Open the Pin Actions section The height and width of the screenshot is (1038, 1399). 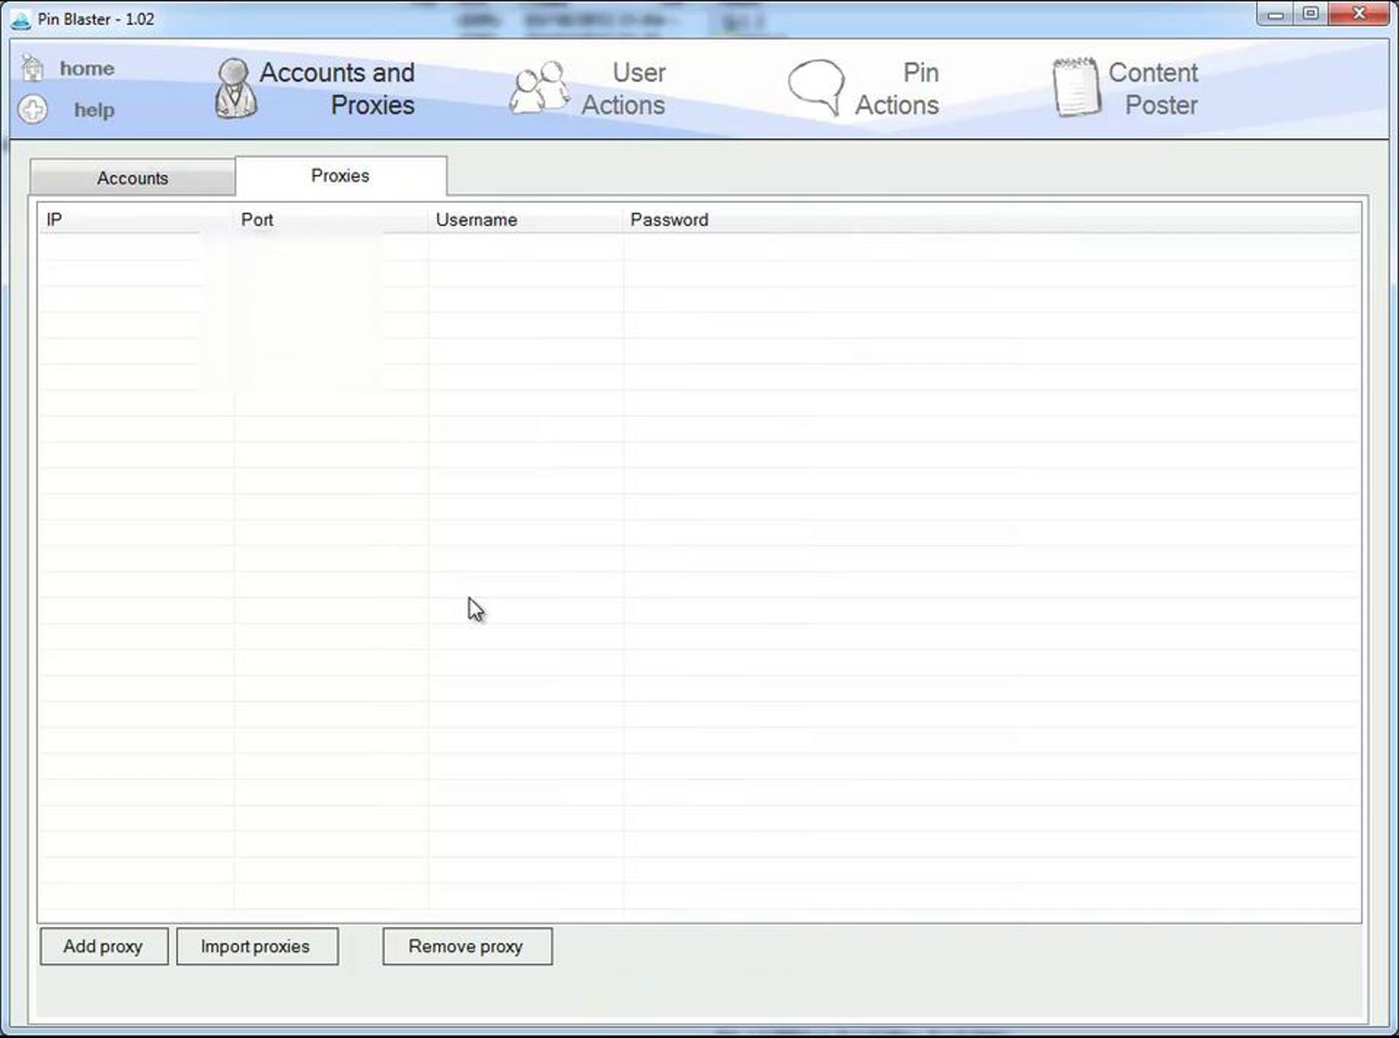[x=897, y=89]
